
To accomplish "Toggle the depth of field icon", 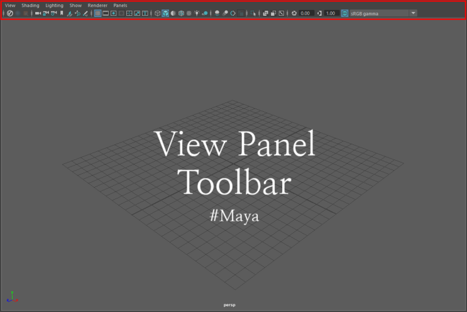I will coord(241,13).
